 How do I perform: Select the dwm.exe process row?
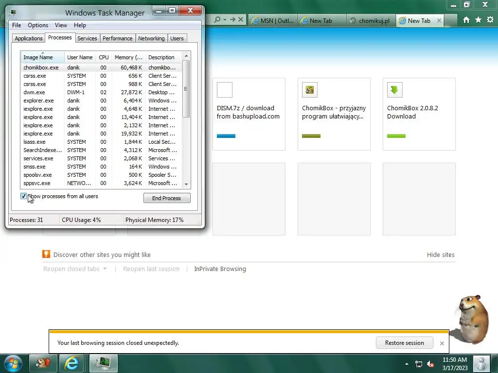pyautogui.click(x=102, y=92)
